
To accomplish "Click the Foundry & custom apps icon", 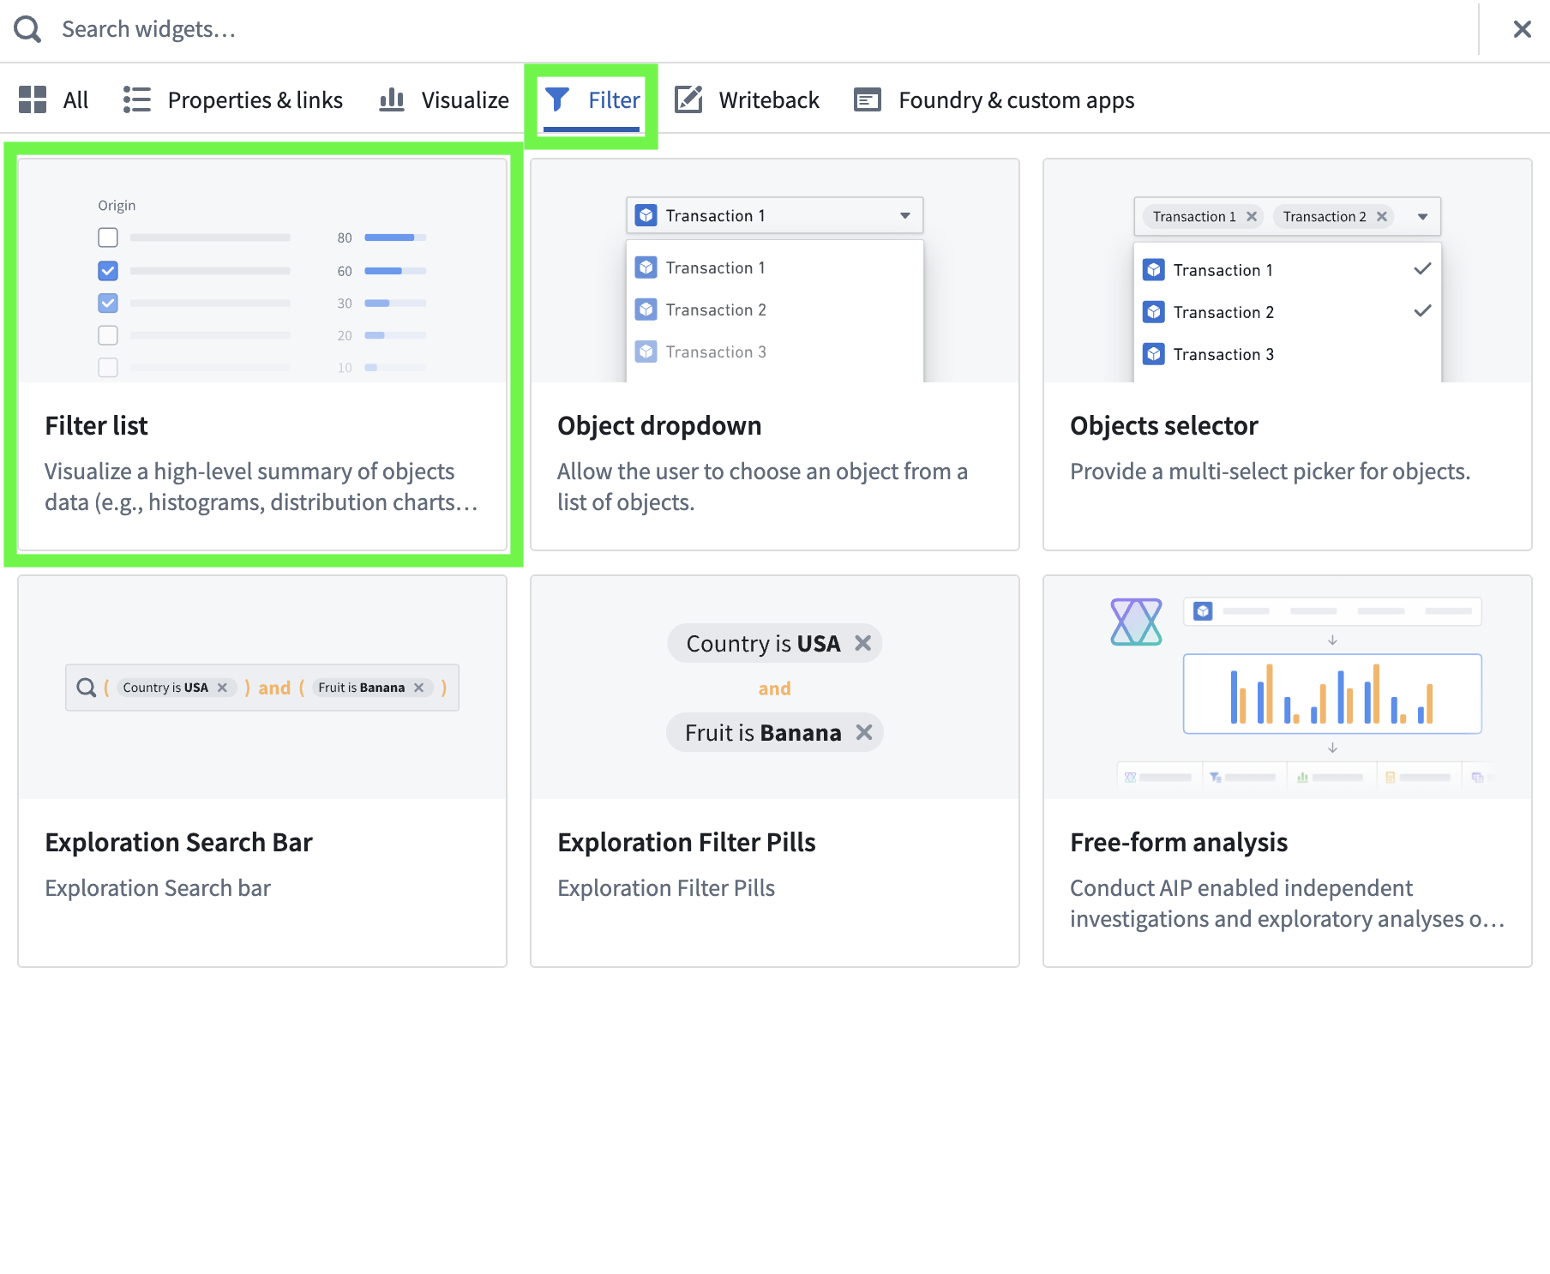I will point(868,100).
